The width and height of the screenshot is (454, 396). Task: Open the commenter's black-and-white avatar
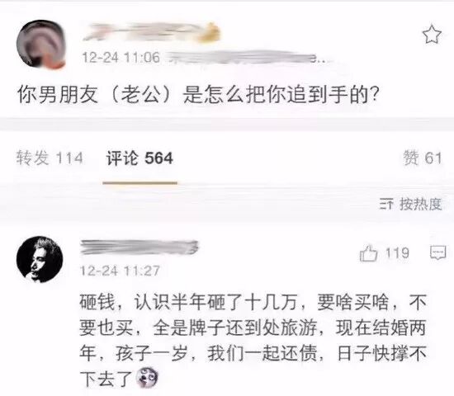coord(40,259)
